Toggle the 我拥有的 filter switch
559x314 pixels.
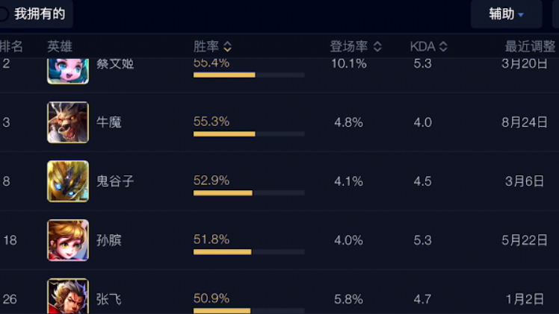[x=4, y=14]
